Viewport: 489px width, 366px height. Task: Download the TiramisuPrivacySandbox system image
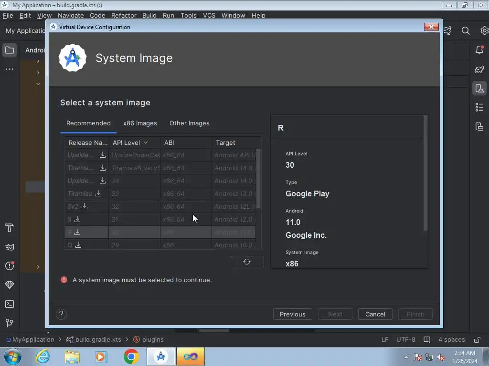102,168
